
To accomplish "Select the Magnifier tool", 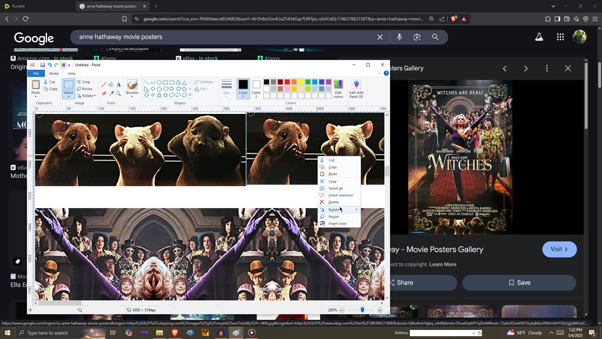I will (x=119, y=93).
